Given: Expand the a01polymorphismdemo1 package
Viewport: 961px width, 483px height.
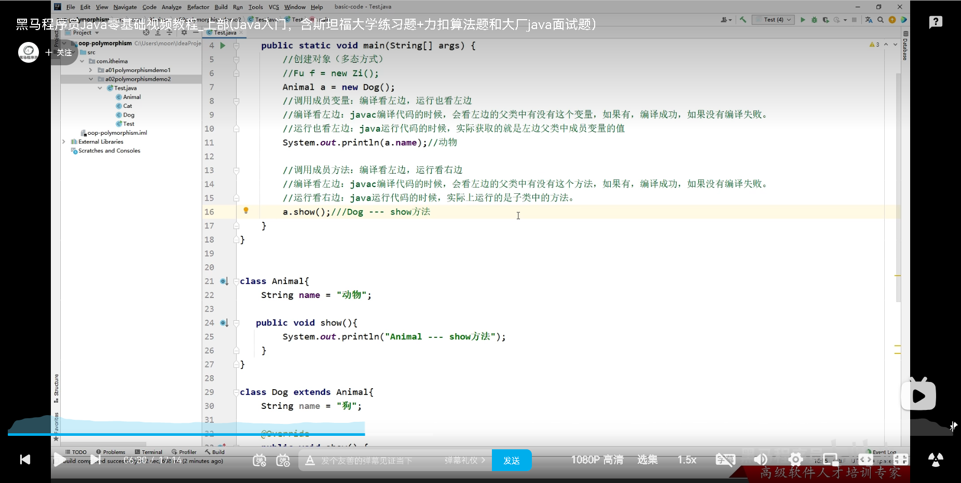Looking at the screenshot, I should tap(91, 70).
